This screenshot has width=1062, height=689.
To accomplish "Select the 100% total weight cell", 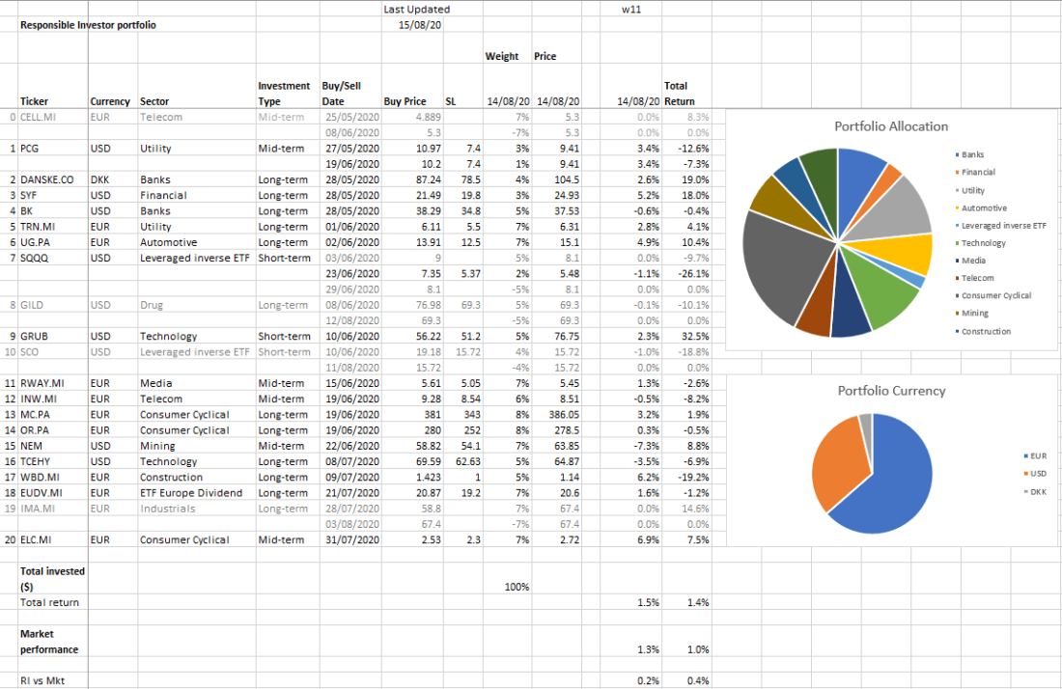I will (517, 587).
